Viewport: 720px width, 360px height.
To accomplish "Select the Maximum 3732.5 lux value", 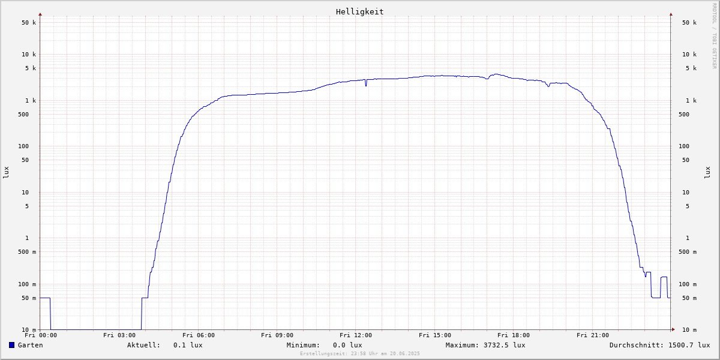I will pyautogui.click(x=504, y=345).
